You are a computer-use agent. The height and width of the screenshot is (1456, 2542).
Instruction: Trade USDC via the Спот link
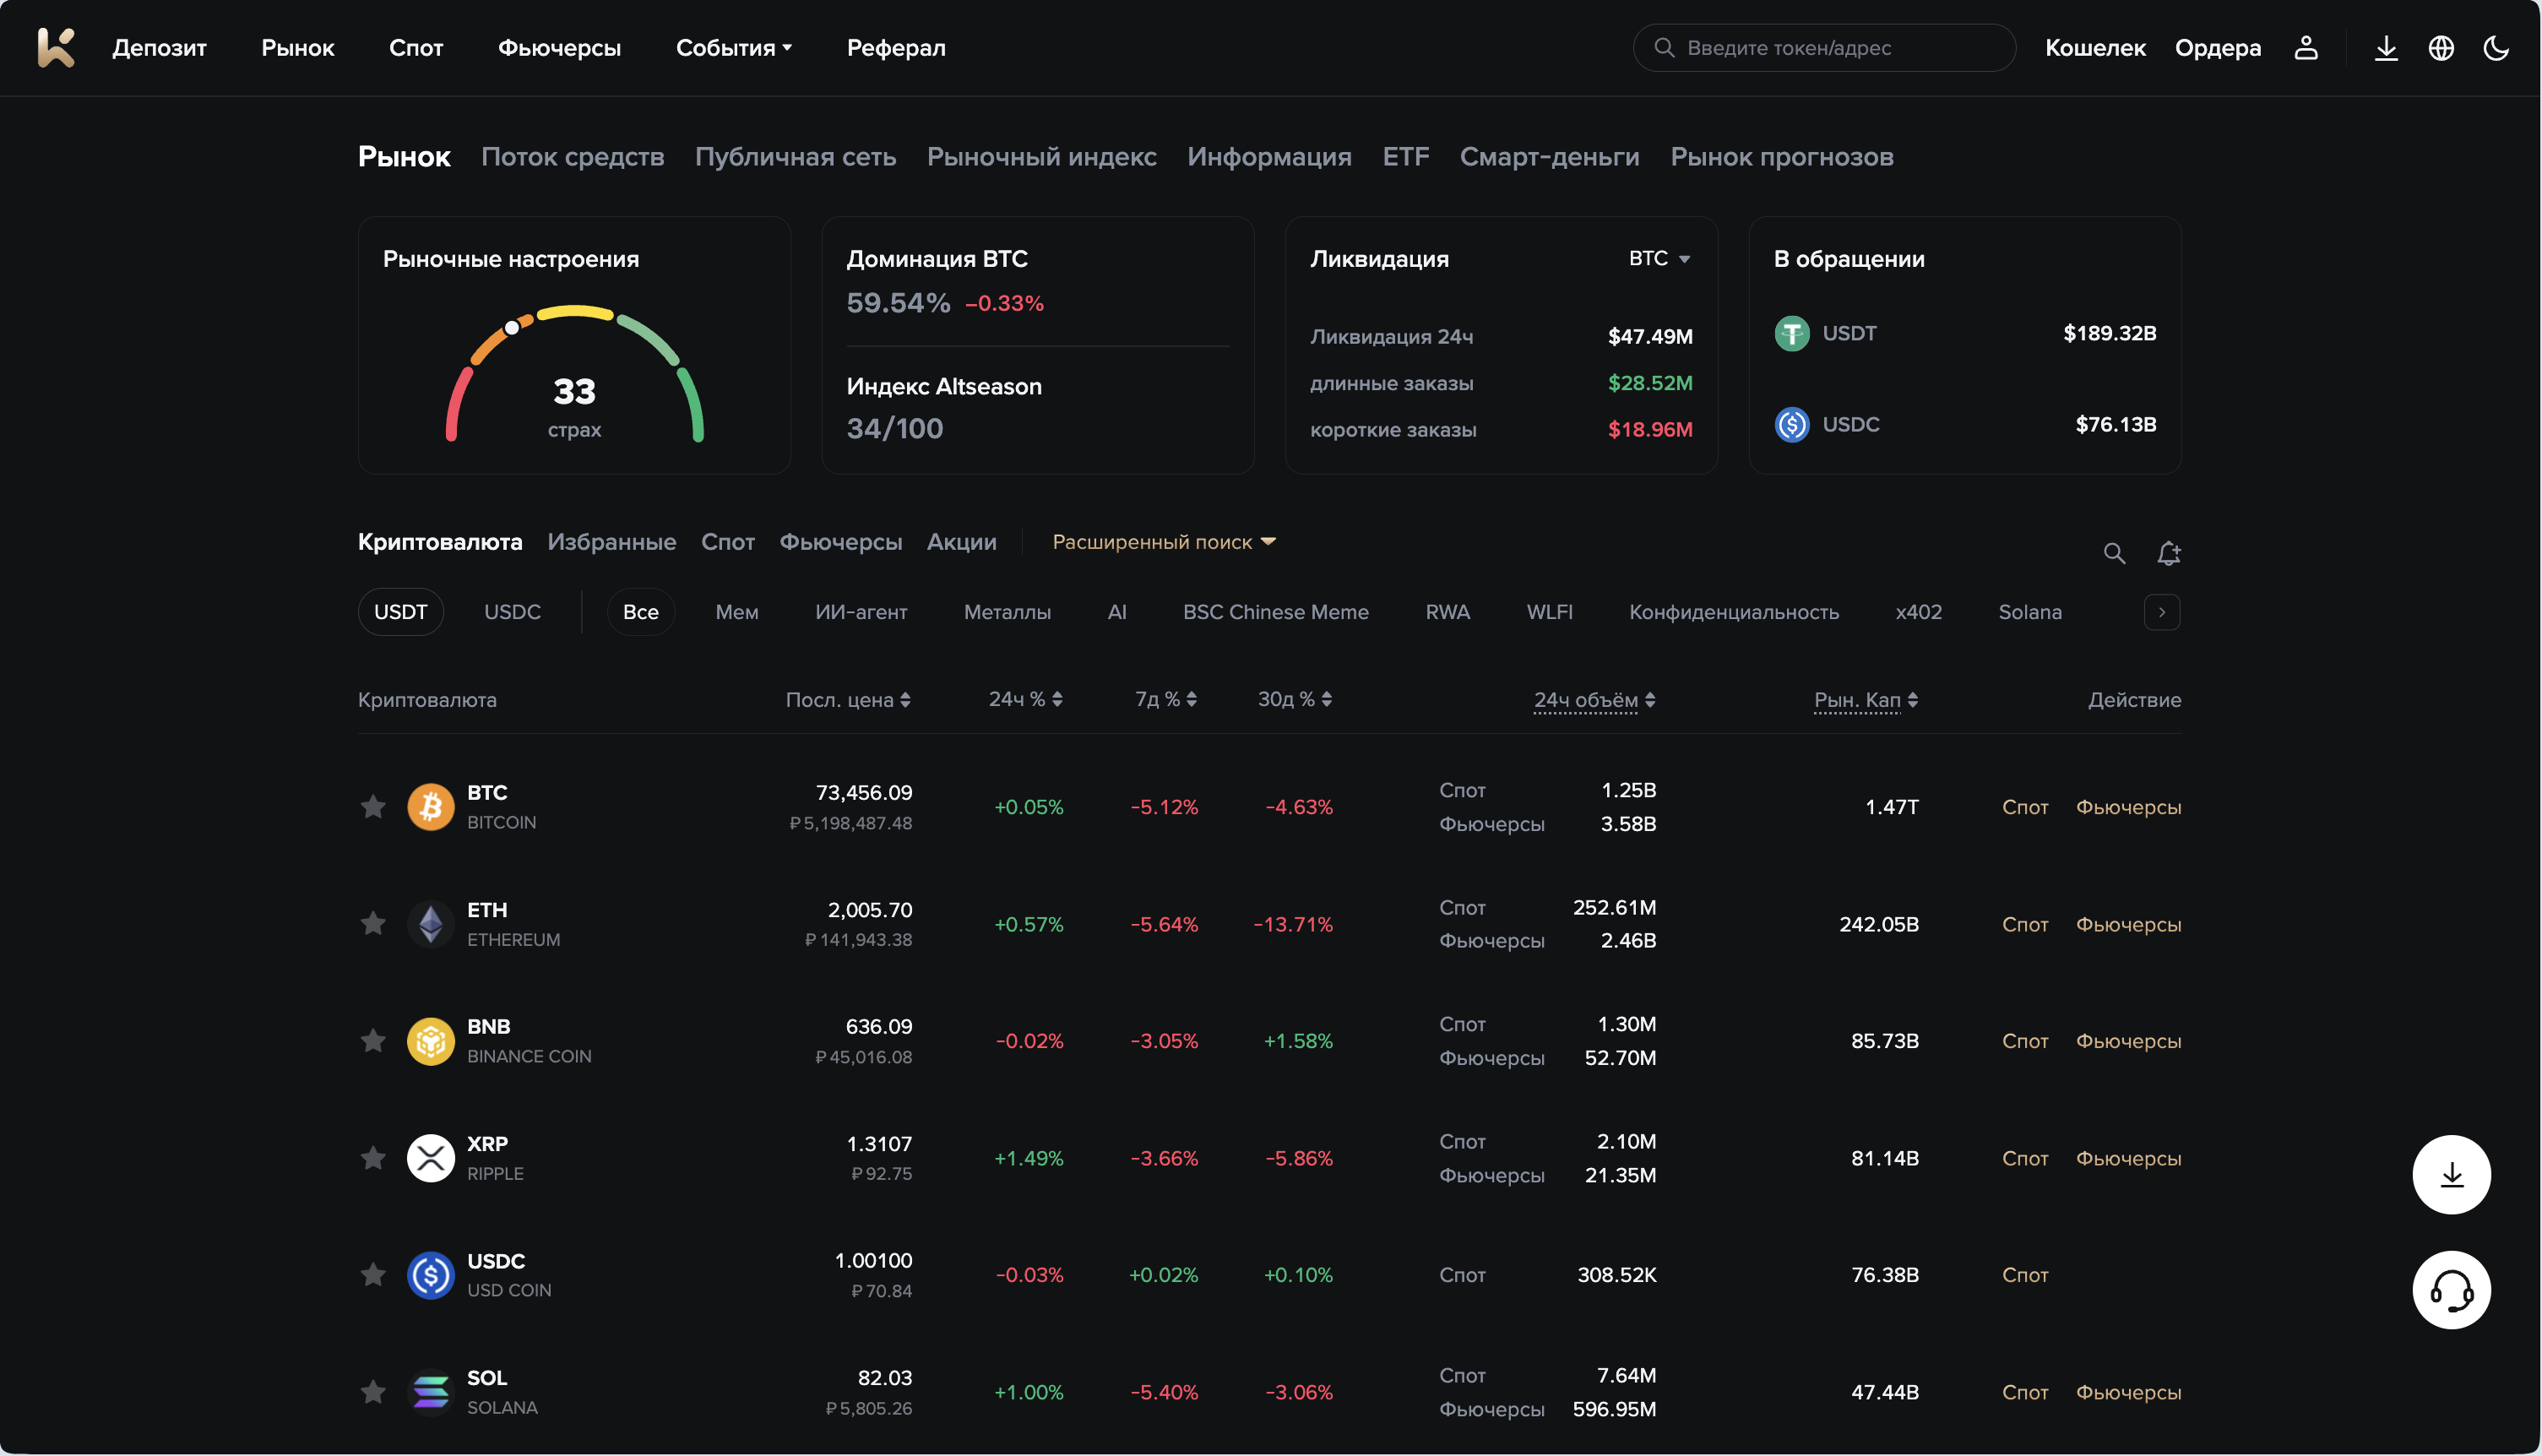pyautogui.click(x=2025, y=1275)
